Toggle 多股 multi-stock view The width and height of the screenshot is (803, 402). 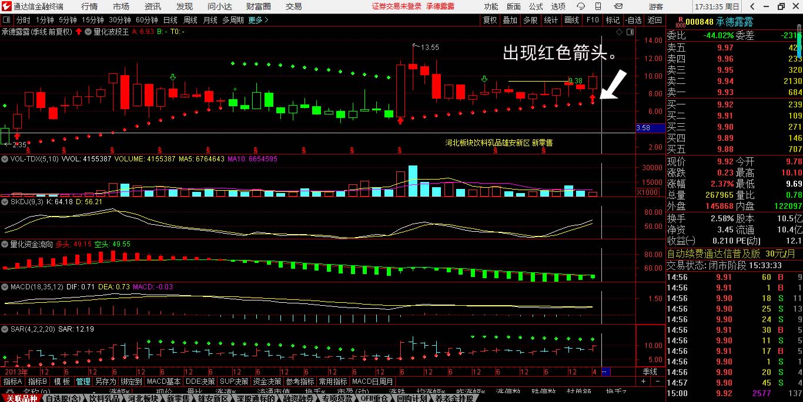pos(530,20)
